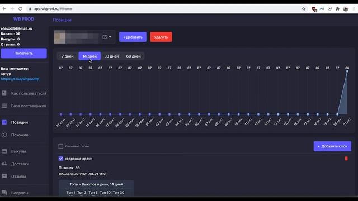Switch to 60 дней range tab
This screenshot has height=201, width=358.
(133, 56)
